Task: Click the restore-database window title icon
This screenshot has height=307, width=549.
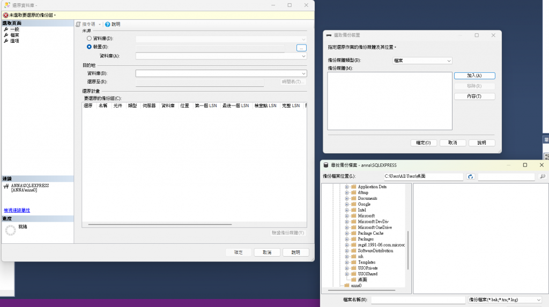Action: (x=7, y=5)
